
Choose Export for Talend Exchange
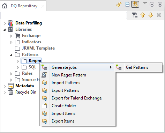[78, 98]
